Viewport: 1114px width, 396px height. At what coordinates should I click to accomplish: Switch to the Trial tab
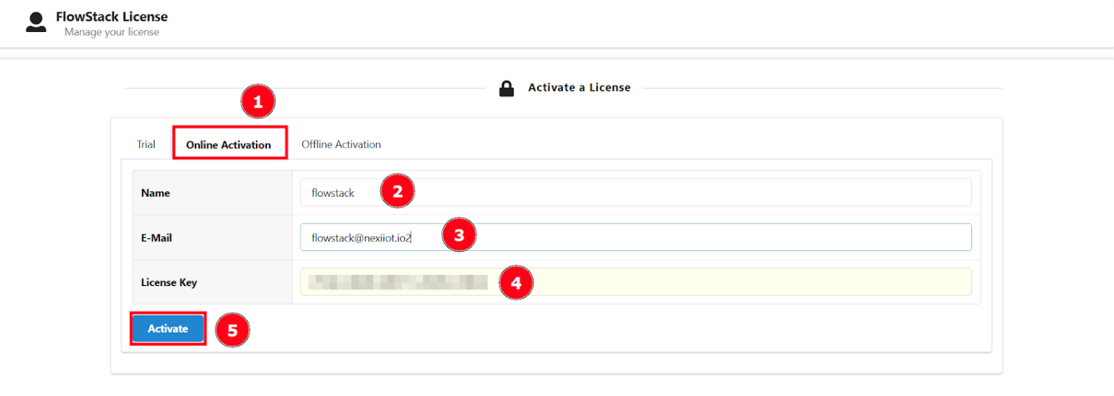click(146, 144)
